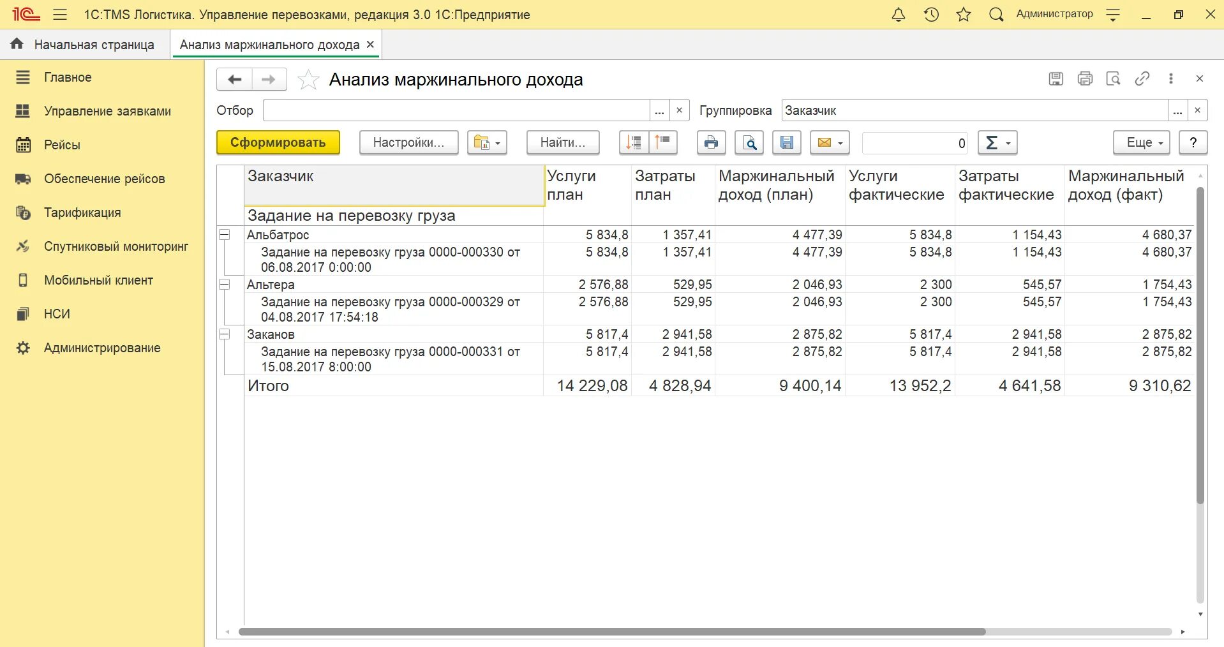Collapse the Заканов customer group
The height and width of the screenshot is (647, 1224).
pos(225,334)
